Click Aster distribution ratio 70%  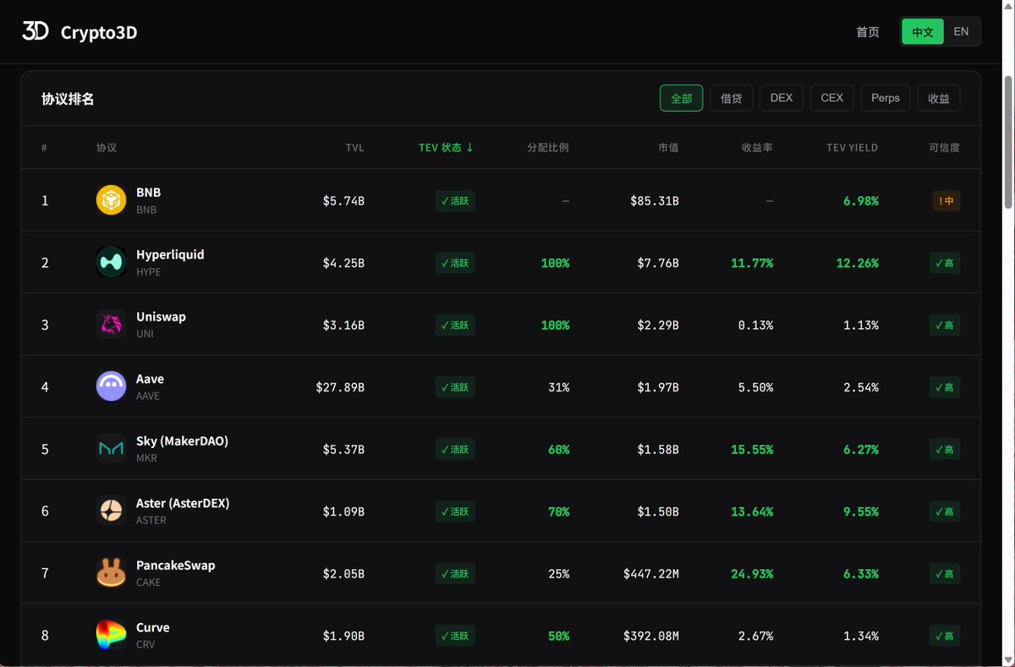click(558, 511)
